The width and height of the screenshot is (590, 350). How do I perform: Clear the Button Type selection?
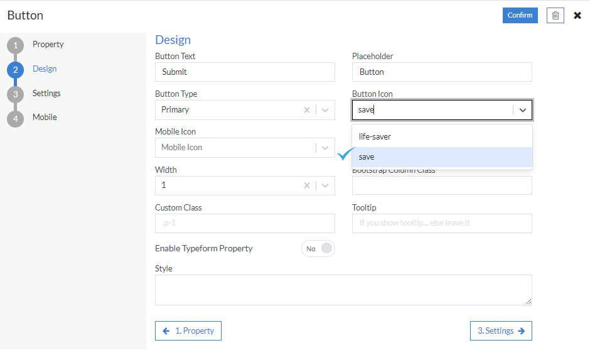pos(307,110)
